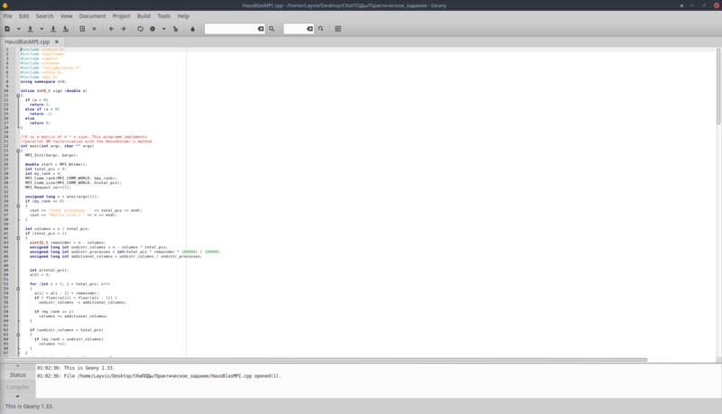Image resolution: width=722 pixels, height=414 pixels.
Task: Clear the go-to-line field
Action: (310, 29)
